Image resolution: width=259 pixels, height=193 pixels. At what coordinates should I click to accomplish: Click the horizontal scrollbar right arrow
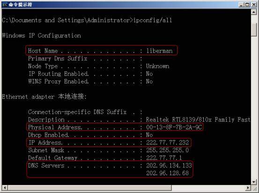coord(248,188)
